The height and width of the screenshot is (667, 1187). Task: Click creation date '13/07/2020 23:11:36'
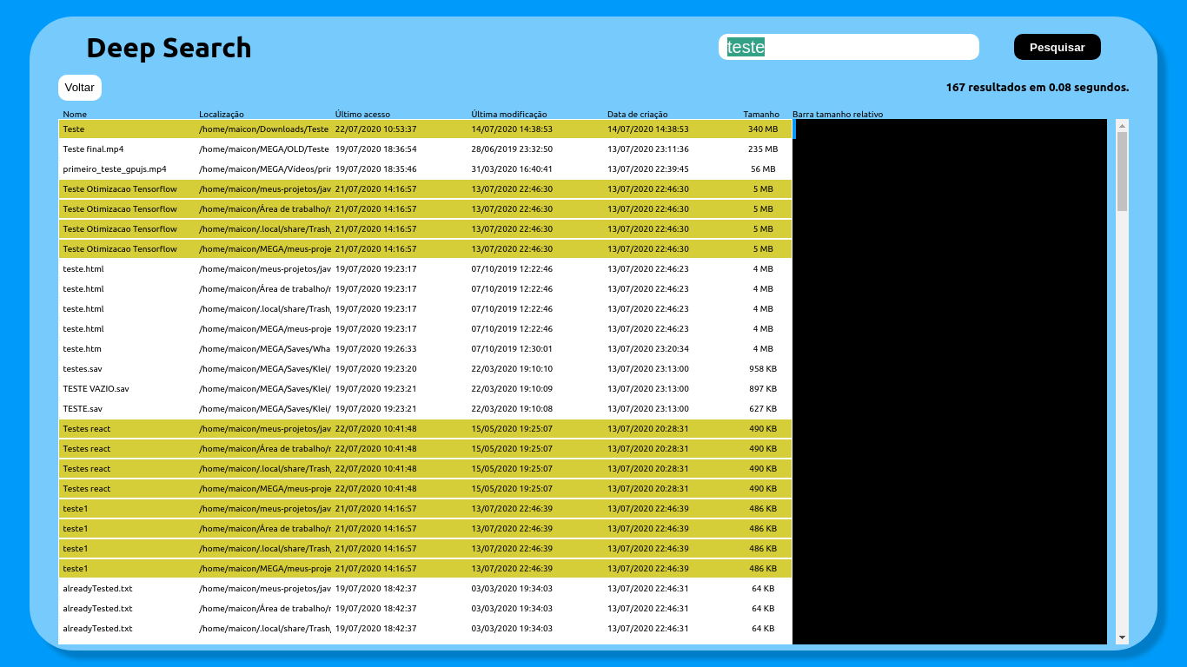648,149
